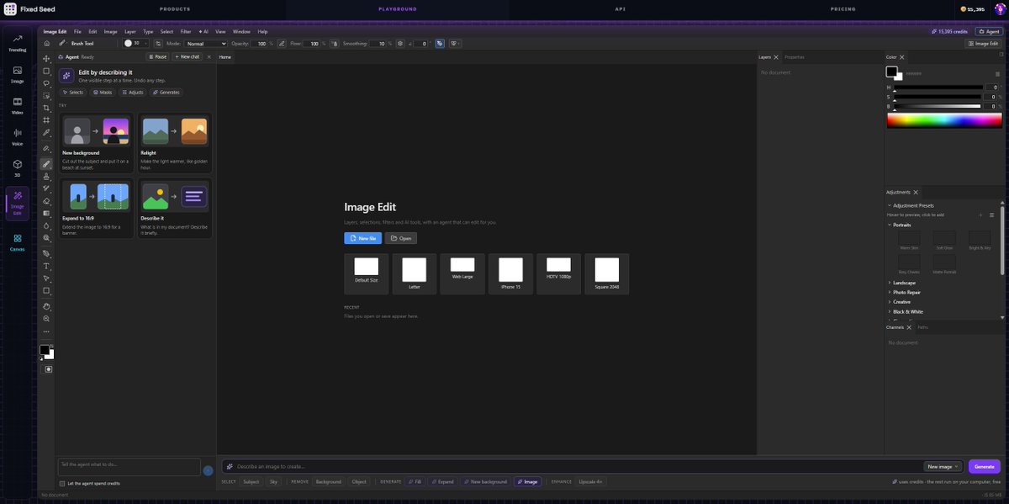Expand the Landscape presets group
Viewport: 1009px width, 504px height.
(x=904, y=283)
